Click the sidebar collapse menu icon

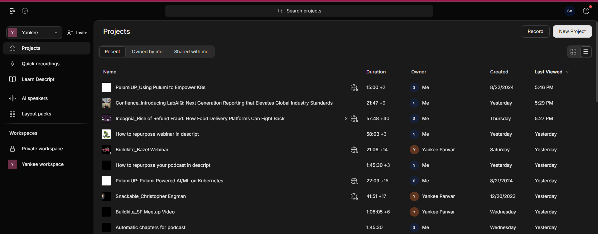(x=12, y=11)
